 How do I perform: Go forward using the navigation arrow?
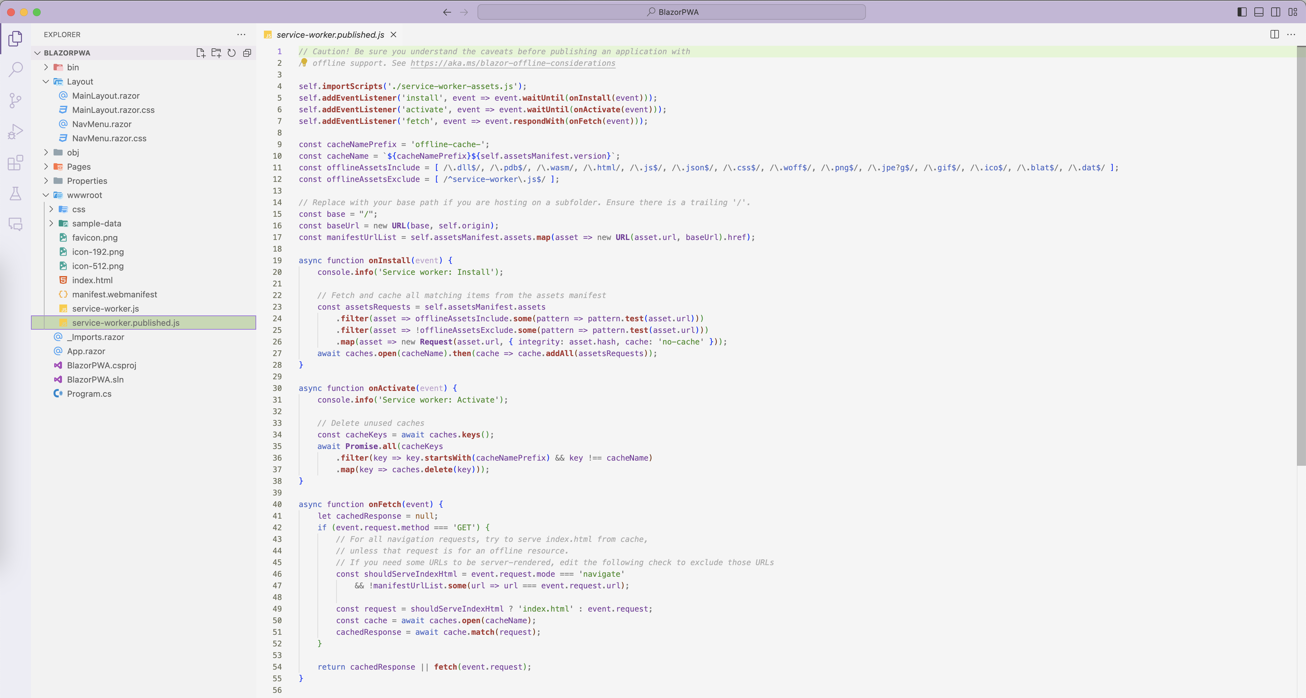pos(464,12)
